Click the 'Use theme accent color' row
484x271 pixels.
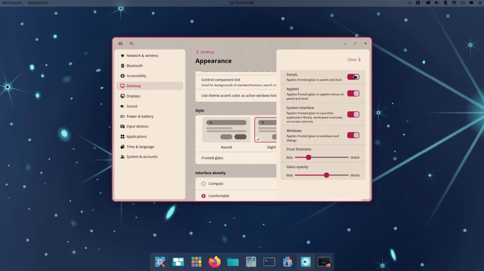click(236, 96)
